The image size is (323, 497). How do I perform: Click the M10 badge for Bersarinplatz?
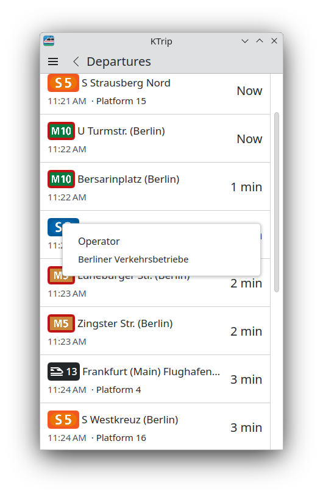tap(61, 179)
